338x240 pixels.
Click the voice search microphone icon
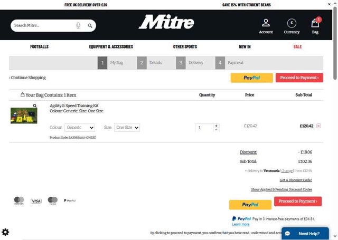[x=78, y=25]
